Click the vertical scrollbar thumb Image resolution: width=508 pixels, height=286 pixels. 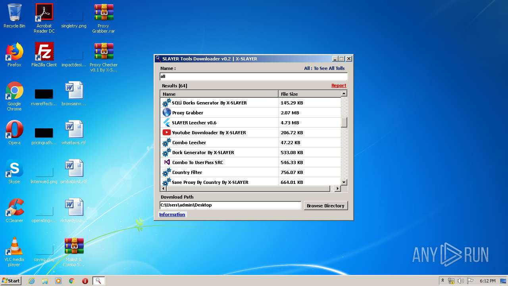pyautogui.click(x=344, y=122)
